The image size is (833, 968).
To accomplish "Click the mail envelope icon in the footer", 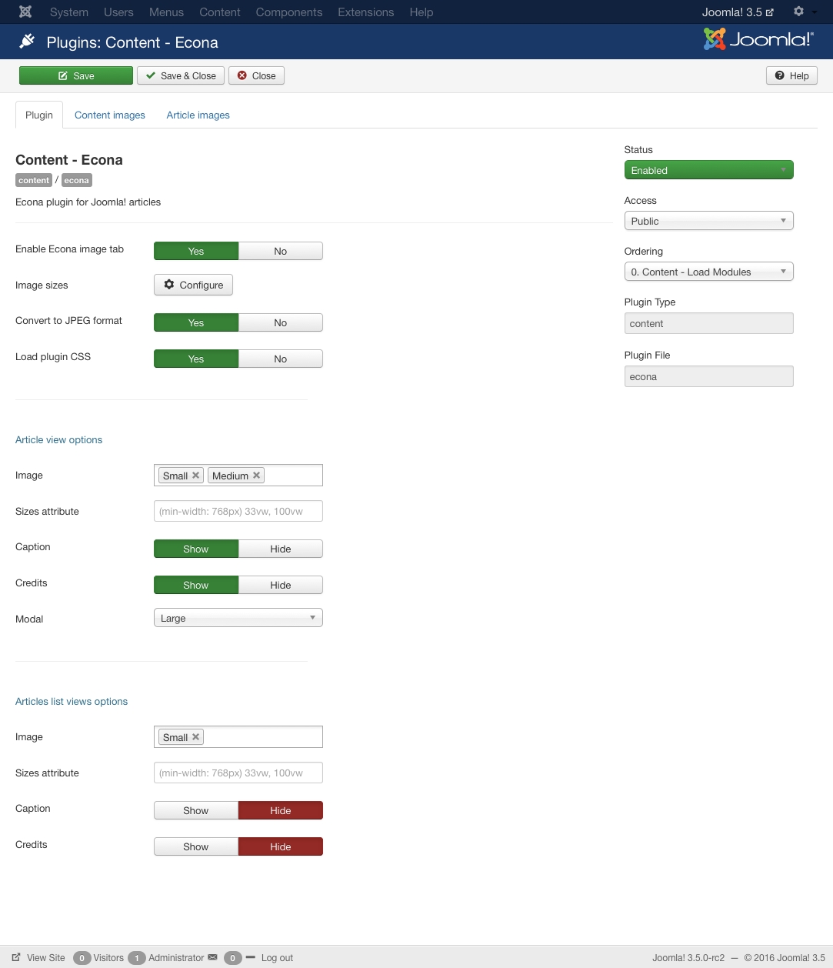I will (x=213, y=958).
